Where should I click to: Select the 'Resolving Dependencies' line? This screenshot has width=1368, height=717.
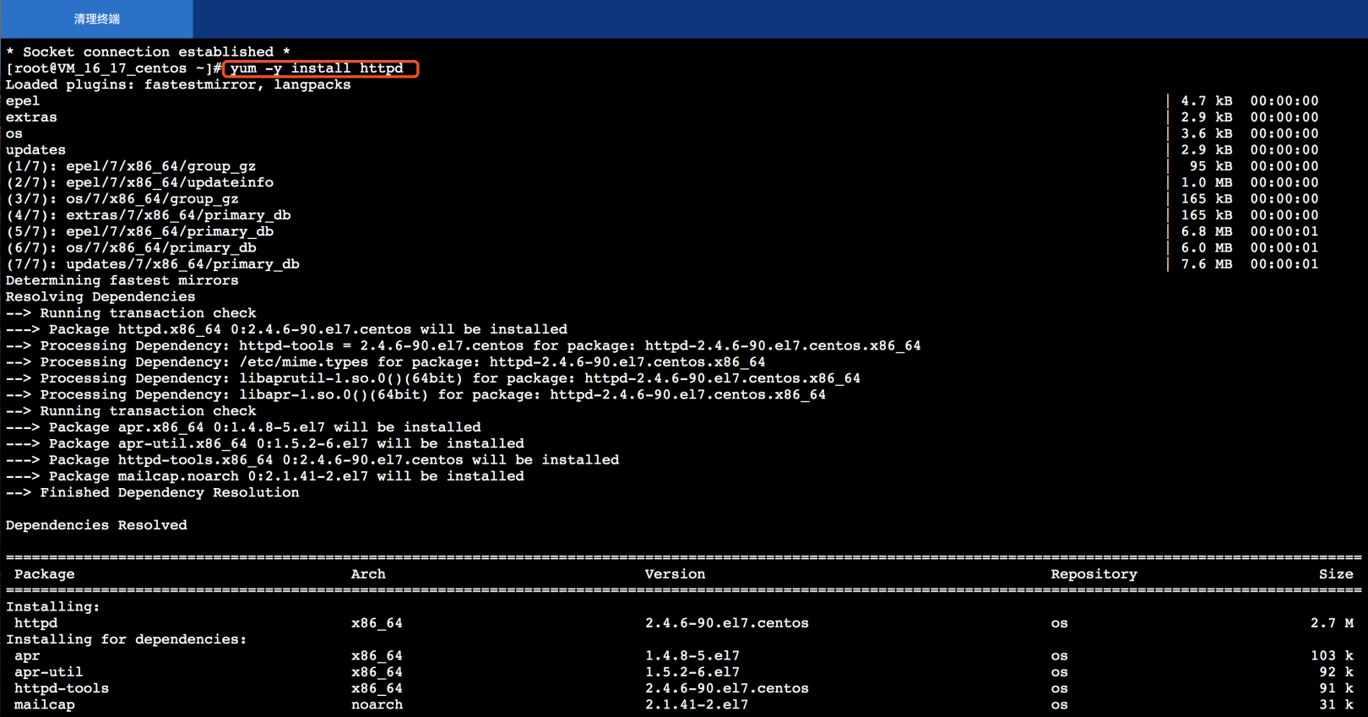[x=100, y=296]
